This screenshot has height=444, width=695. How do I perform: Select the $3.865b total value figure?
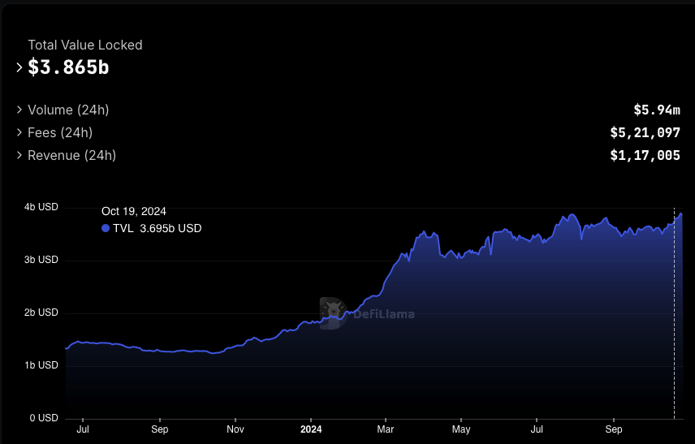click(x=68, y=67)
